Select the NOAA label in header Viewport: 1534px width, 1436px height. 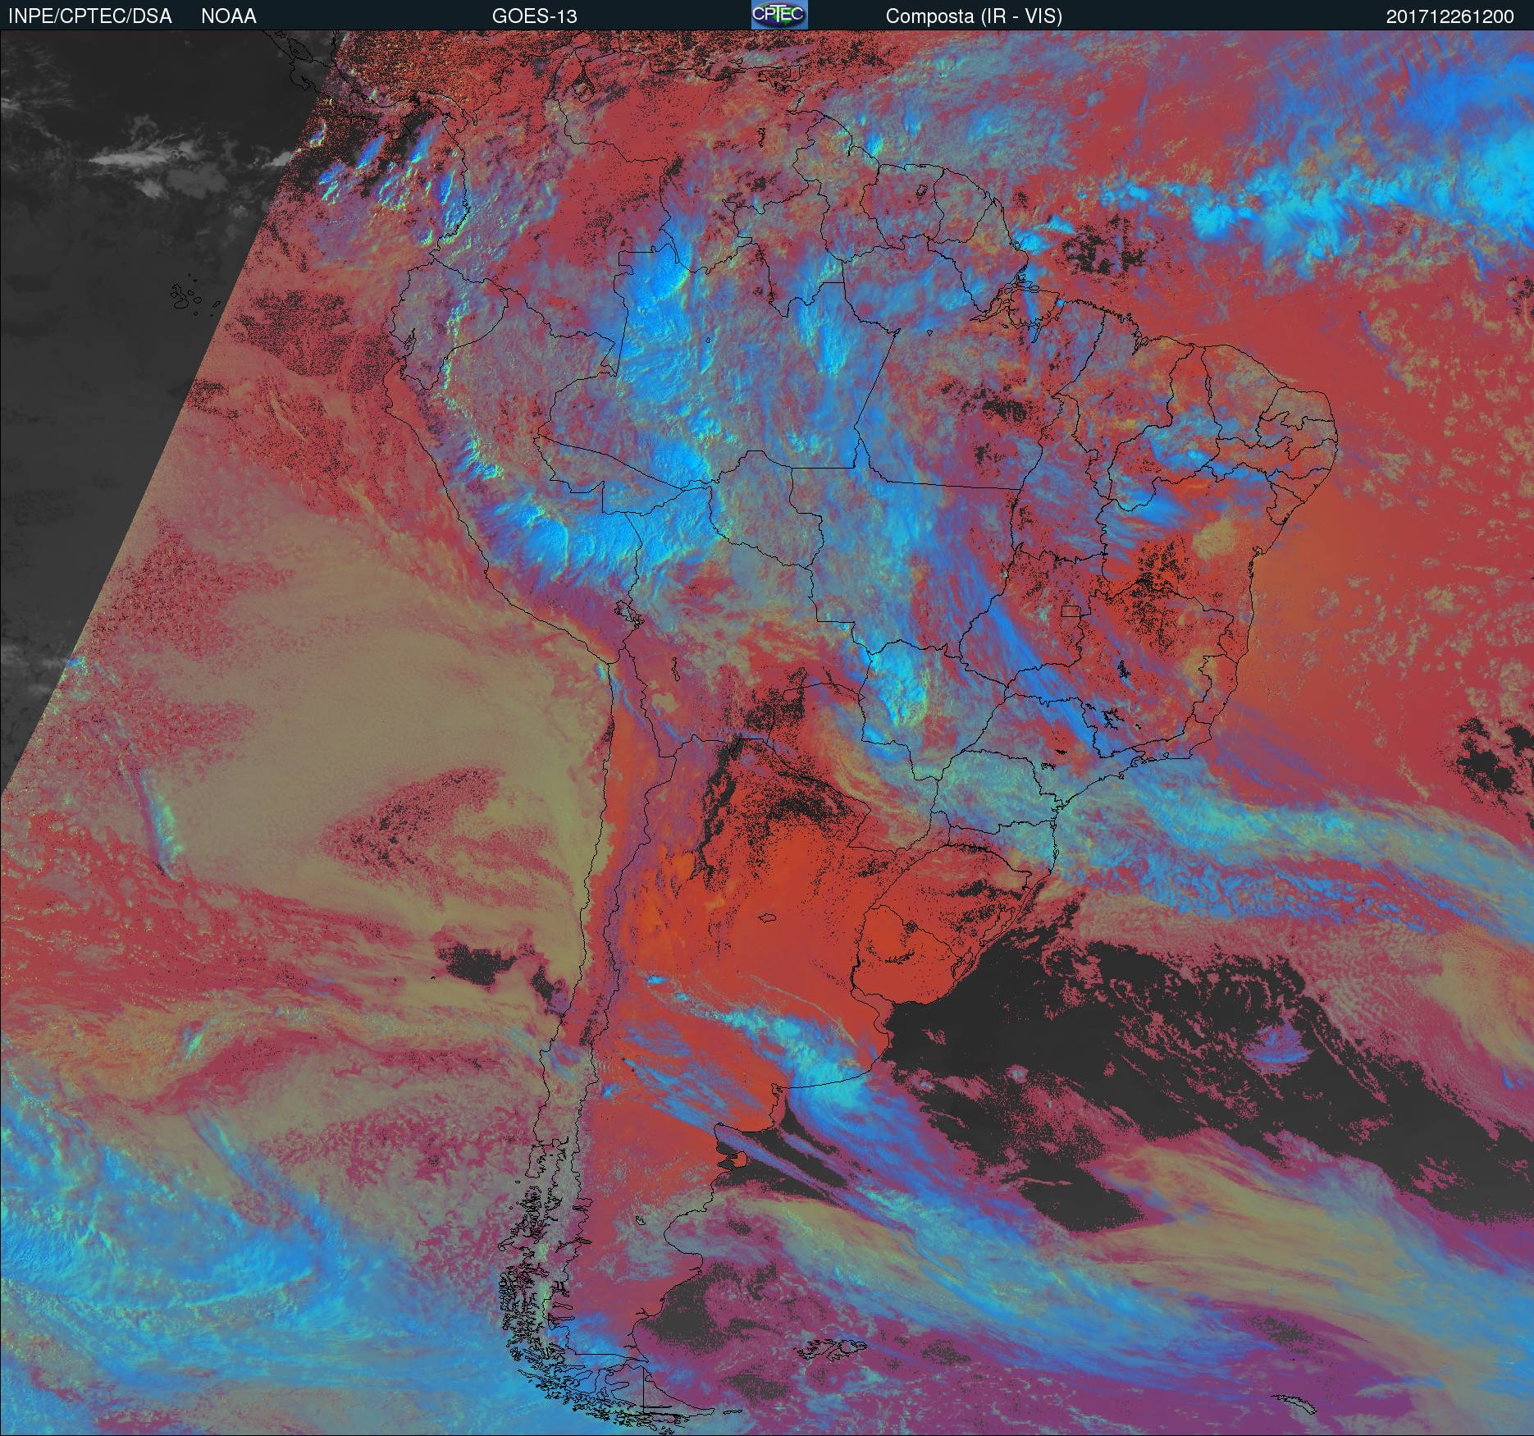229,16
